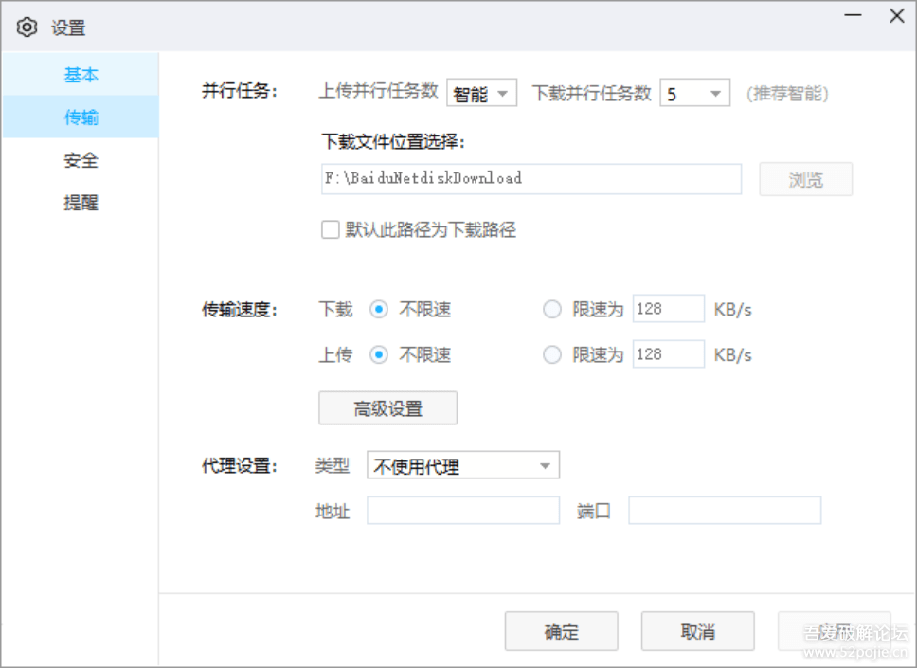
Task: Enable upload speed limit 限速为 option
Action: [552, 354]
